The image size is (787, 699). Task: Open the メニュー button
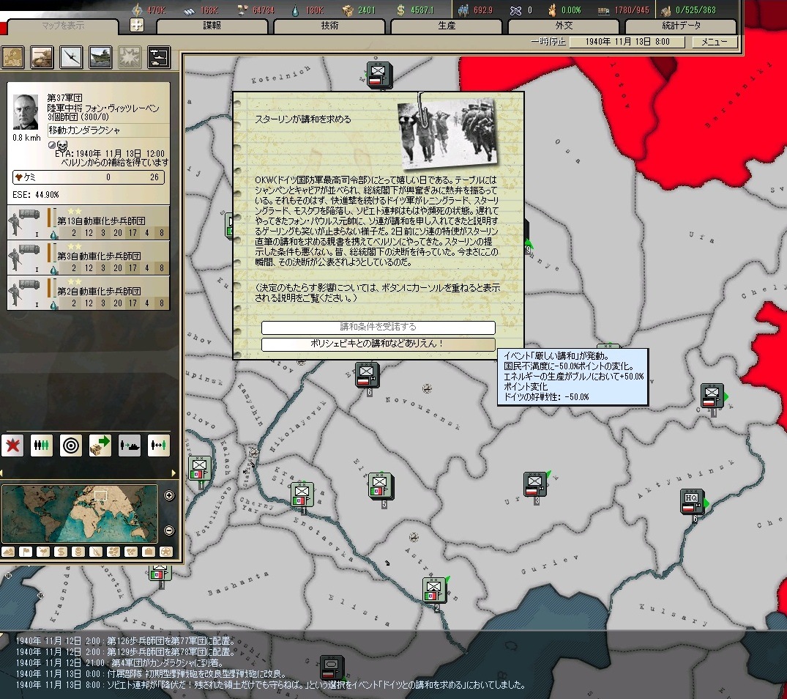pos(715,42)
